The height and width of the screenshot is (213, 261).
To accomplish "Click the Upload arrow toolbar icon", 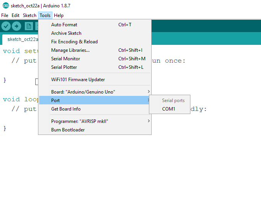I will pos(16,26).
